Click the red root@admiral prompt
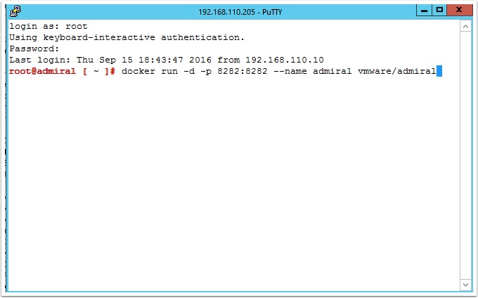Viewport: 478px width, 298px height. pyautogui.click(x=62, y=71)
